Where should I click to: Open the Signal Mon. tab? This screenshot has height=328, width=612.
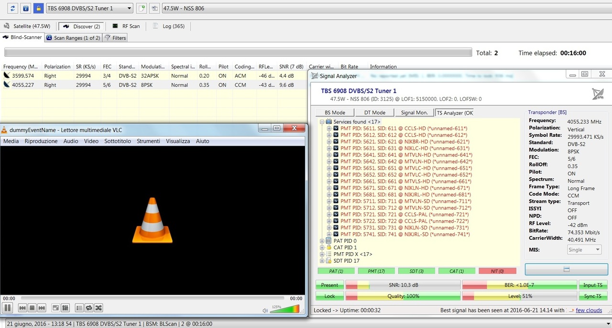(415, 113)
